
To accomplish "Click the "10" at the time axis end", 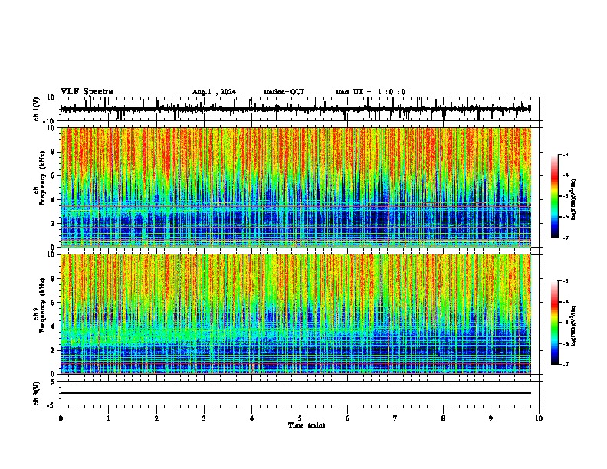I will click(539, 418).
